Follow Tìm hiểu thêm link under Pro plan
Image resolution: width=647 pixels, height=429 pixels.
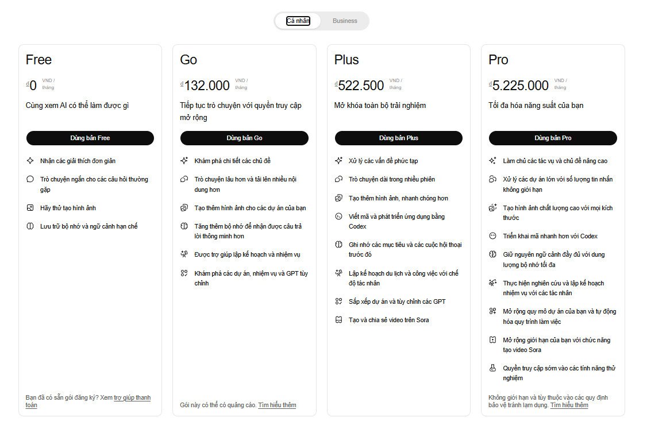coord(569,405)
